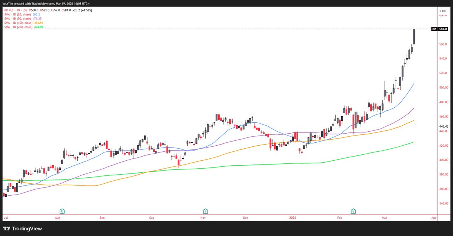The height and width of the screenshot is (236, 453).
Task: Click the 360.0 price axis label
Action: (444, 189)
